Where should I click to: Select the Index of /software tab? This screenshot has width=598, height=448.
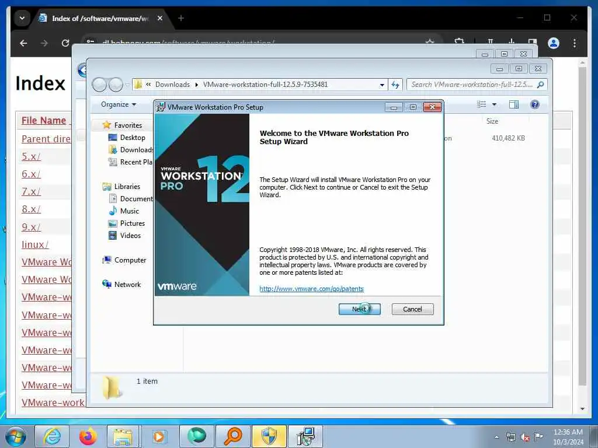pos(101,18)
